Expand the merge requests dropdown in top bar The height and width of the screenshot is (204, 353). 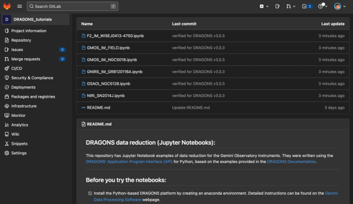[x=290, y=6]
